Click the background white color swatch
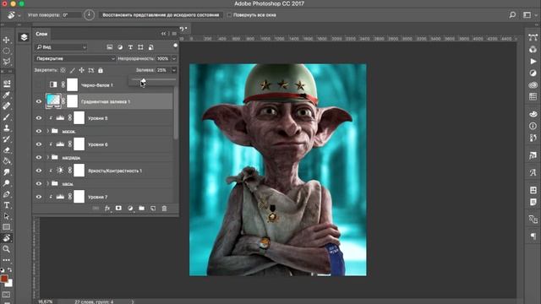This screenshot has width=541, height=304. point(10,284)
